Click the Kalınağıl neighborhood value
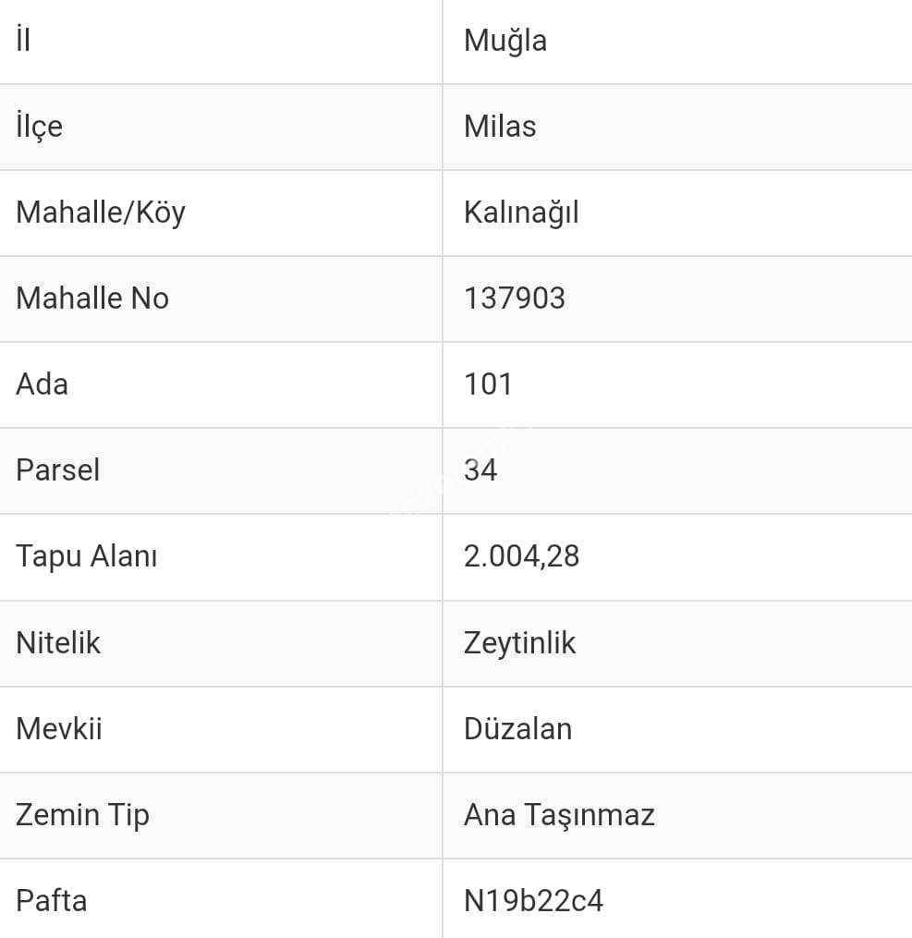This screenshot has height=938, width=912. point(521,213)
